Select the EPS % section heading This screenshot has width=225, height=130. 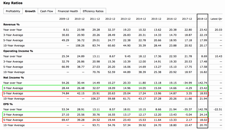point(8,104)
